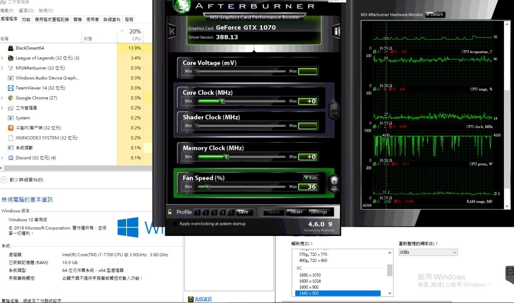The width and height of the screenshot is (514, 303).
Task: Expand the Google Chrome process group
Action: (x=2, y=98)
